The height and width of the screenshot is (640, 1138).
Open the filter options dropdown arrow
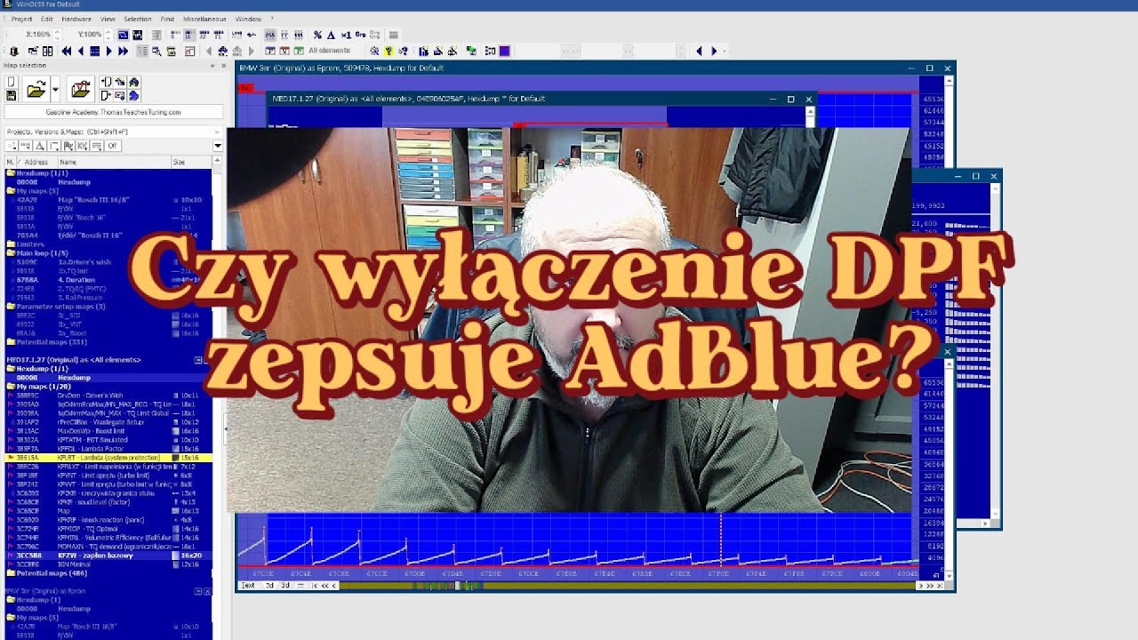[x=218, y=146]
